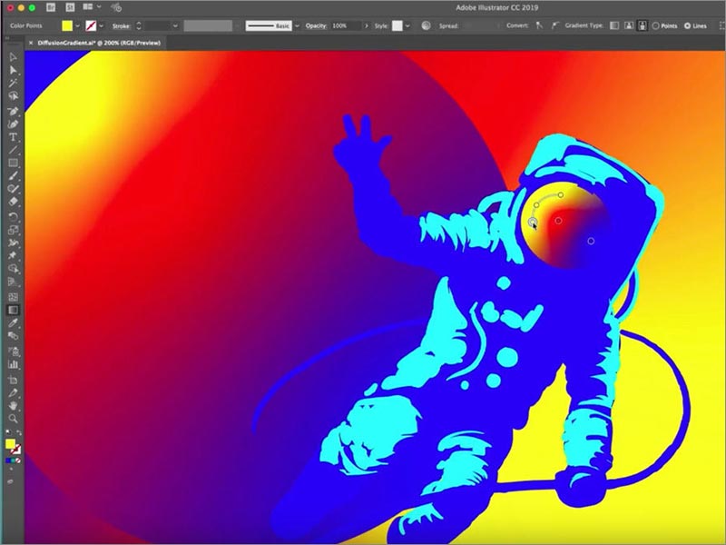Select the Points radio button

pos(656,26)
